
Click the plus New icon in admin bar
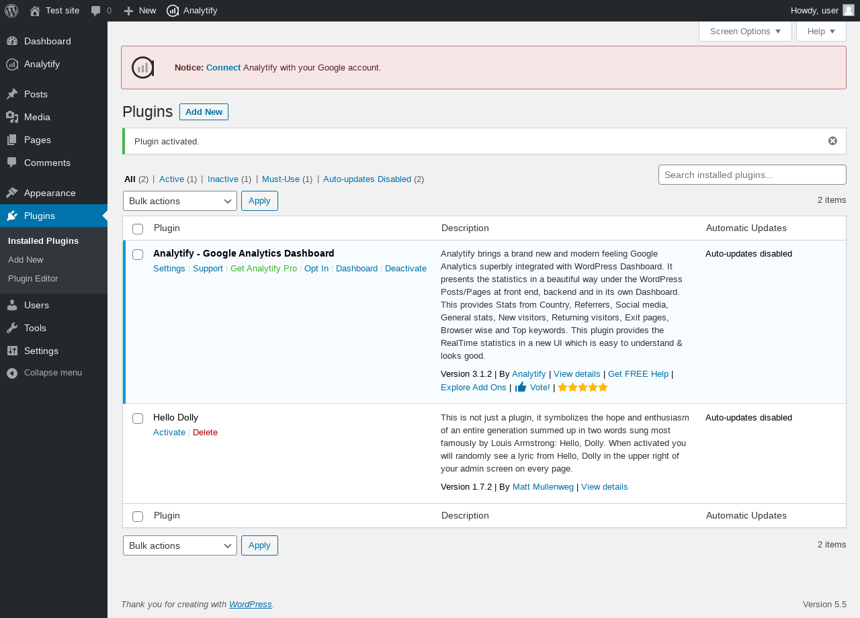(129, 11)
